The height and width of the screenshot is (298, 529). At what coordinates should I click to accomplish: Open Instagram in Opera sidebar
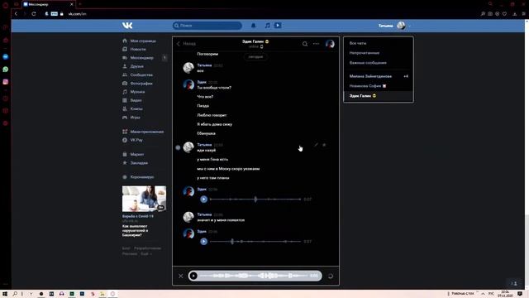click(6, 82)
